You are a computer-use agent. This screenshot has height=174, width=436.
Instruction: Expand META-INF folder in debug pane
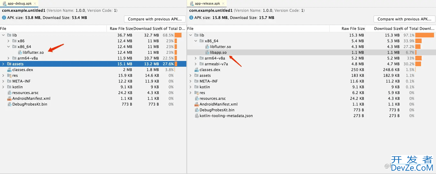click(x=3, y=81)
